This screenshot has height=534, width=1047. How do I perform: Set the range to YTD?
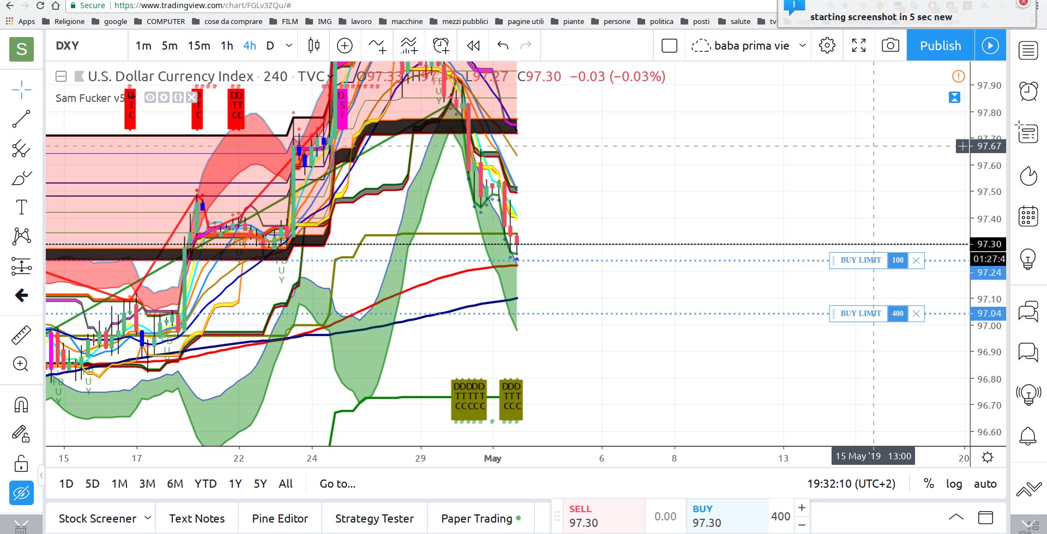[206, 484]
